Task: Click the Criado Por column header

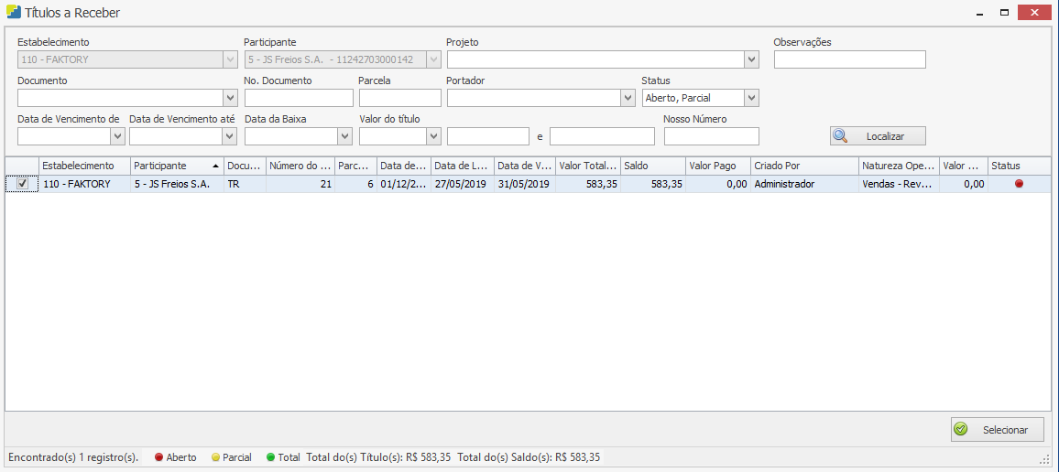Action: pyautogui.click(x=803, y=166)
